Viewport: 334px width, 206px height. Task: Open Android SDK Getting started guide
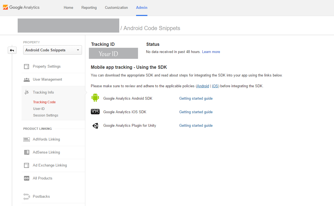(x=196, y=99)
